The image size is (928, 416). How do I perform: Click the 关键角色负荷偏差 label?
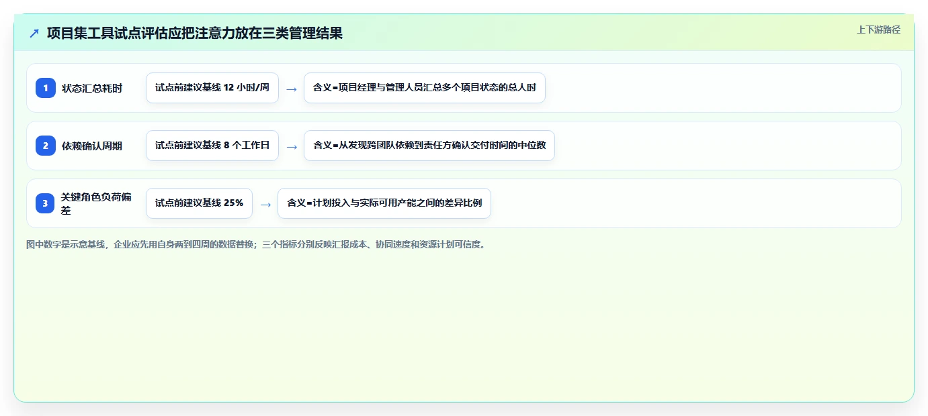tap(96, 203)
